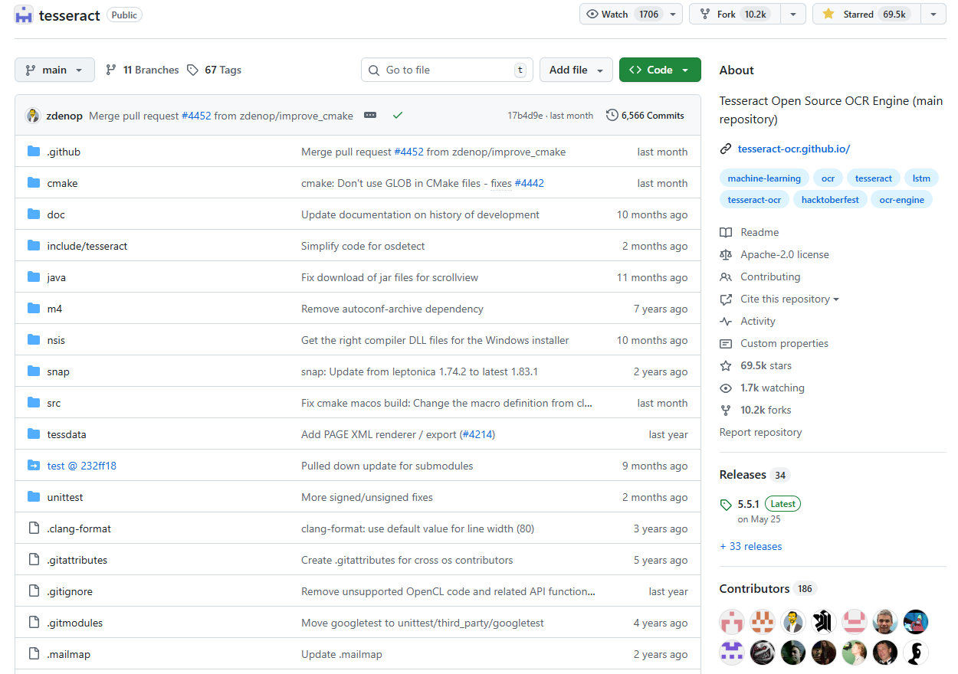Image resolution: width=958 pixels, height=674 pixels.
Task: Open the Releases 34 heading
Action: pos(753,475)
